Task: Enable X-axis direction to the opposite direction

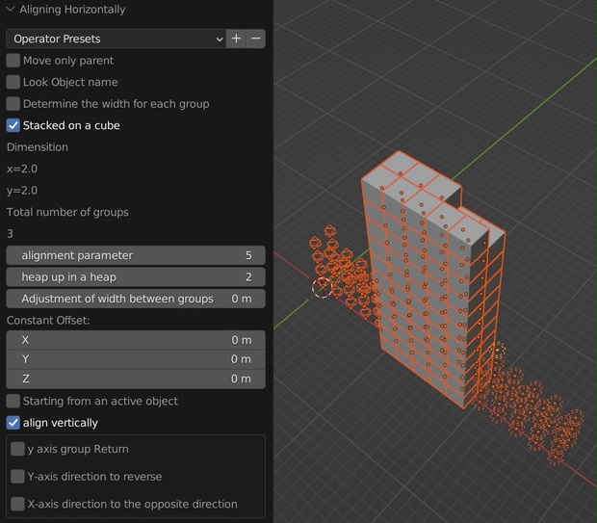Action: (17, 504)
